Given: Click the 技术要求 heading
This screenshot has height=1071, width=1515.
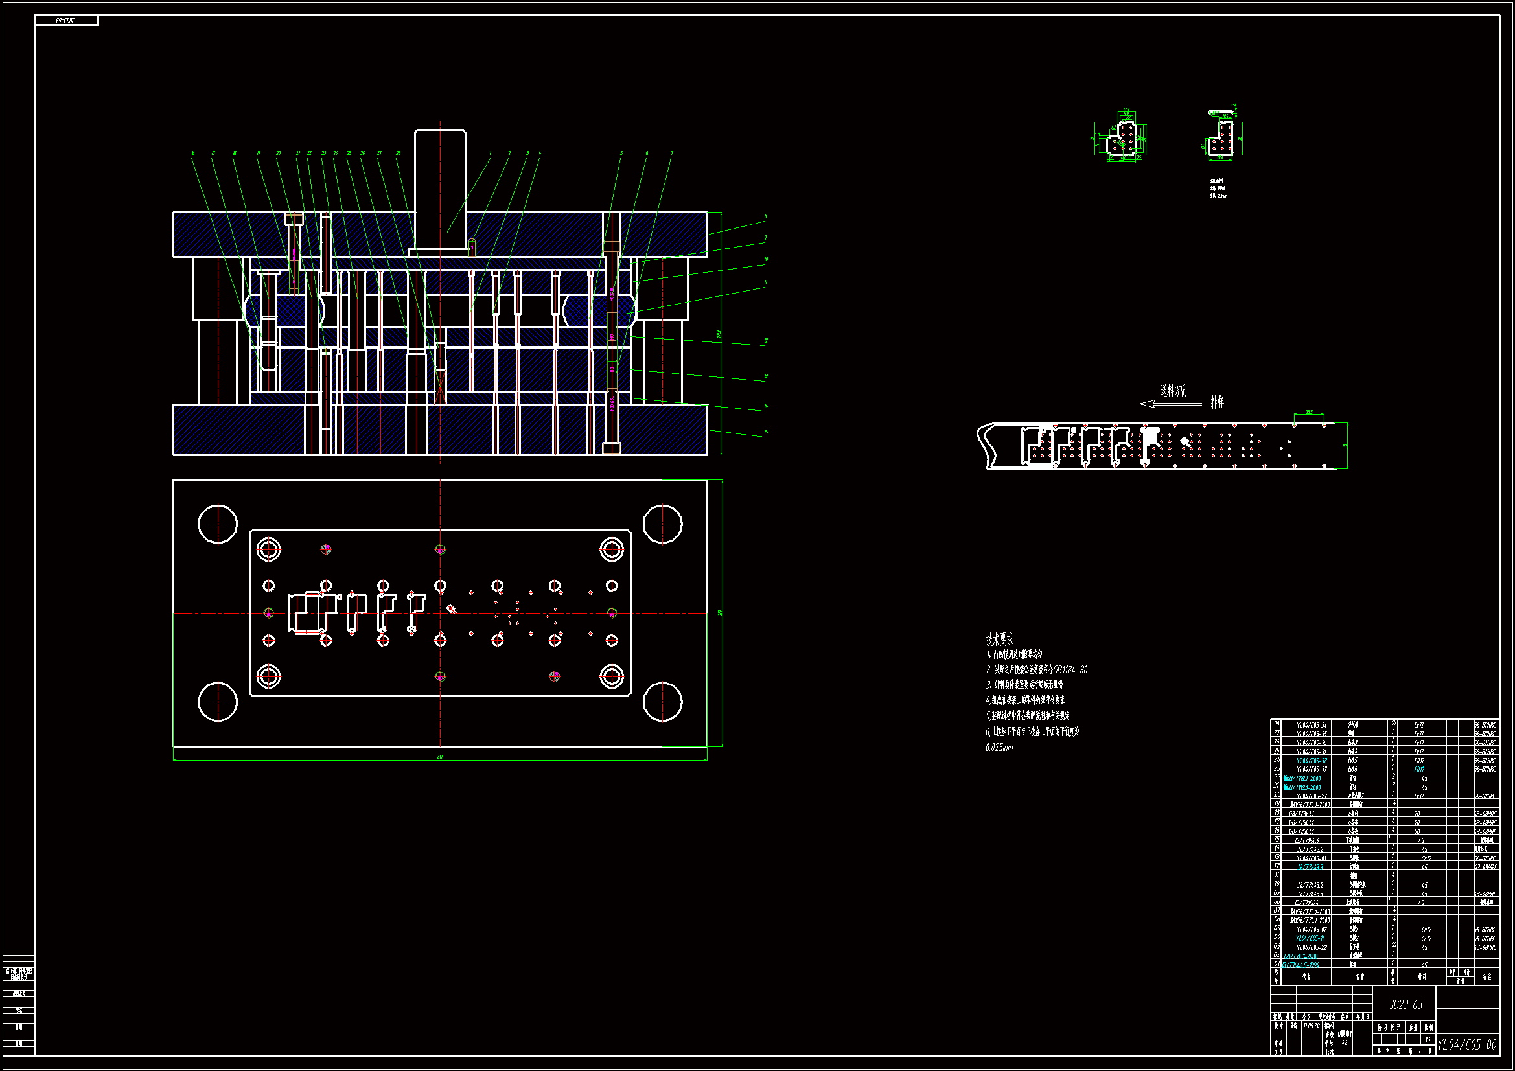Looking at the screenshot, I should click(x=999, y=639).
